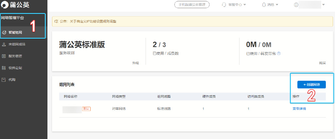This screenshot has width=335, height=139.
Task: Click the 转发带宽 help question icon
Action: click(279, 54)
